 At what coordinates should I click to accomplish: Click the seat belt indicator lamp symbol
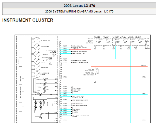tap(41, 95)
